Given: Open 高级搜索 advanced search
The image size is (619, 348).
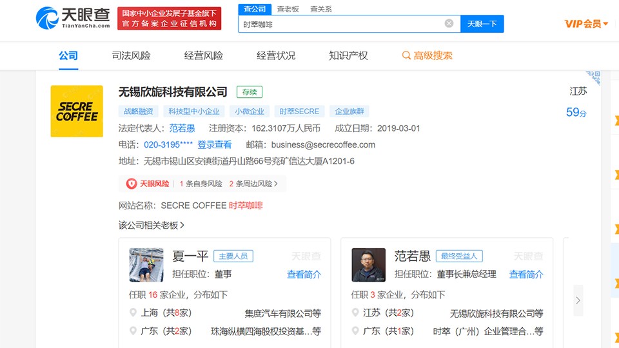Looking at the screenshot, I should (x=427, y=55).
